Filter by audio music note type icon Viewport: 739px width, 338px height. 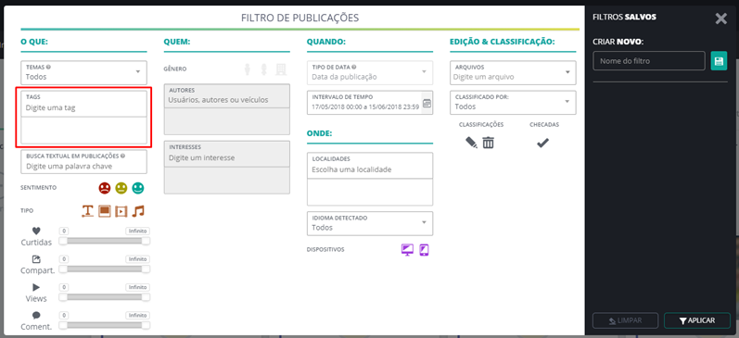[137, 211]
